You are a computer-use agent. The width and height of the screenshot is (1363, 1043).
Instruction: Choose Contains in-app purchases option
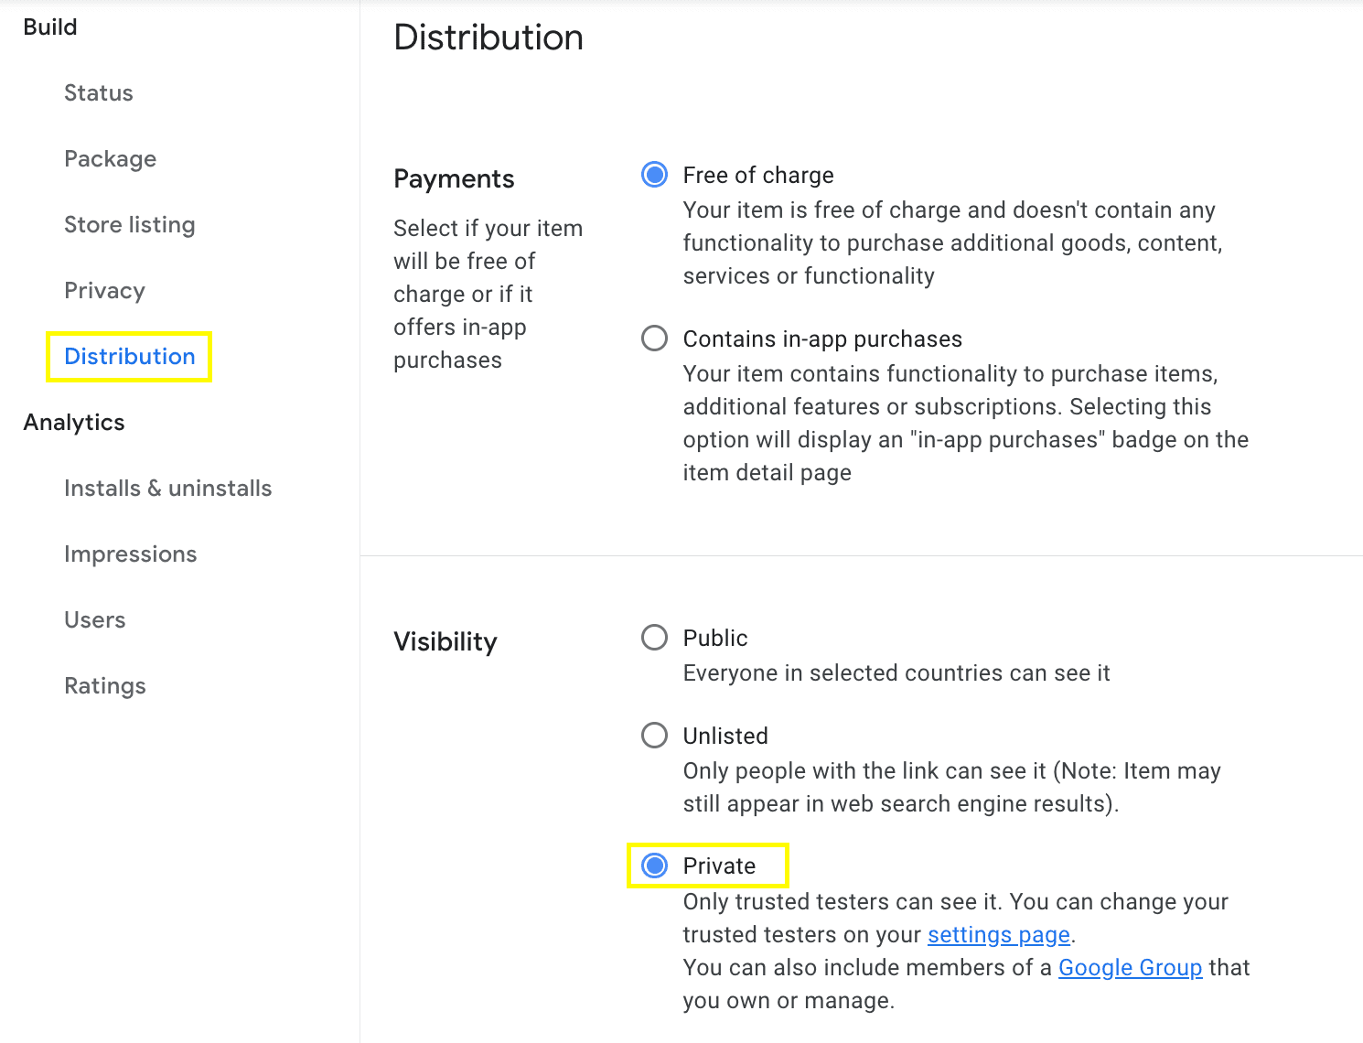[x=654, y=339]
